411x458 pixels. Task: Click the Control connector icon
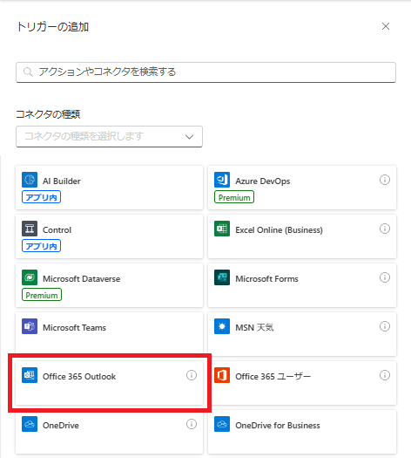click(30, 229)
